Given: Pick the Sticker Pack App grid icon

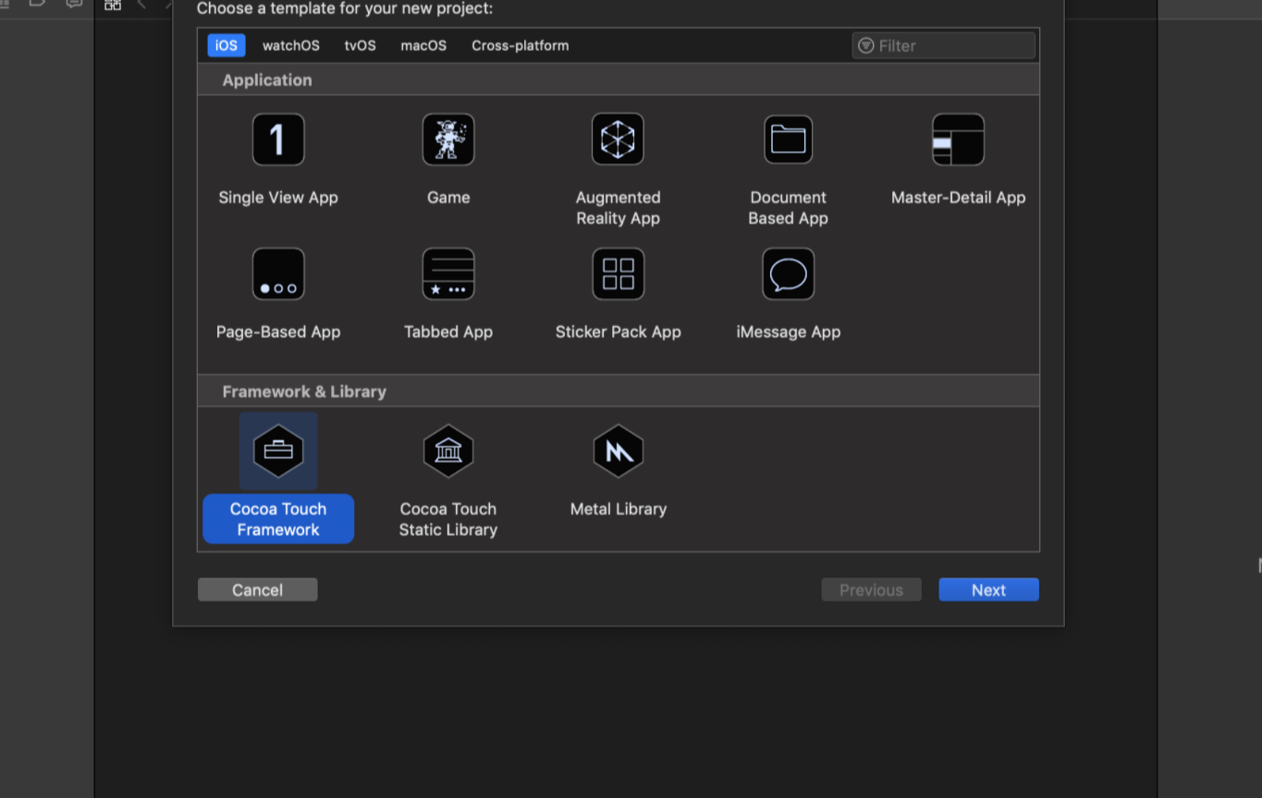Looking at the screenshot, I should click(618, 274).
